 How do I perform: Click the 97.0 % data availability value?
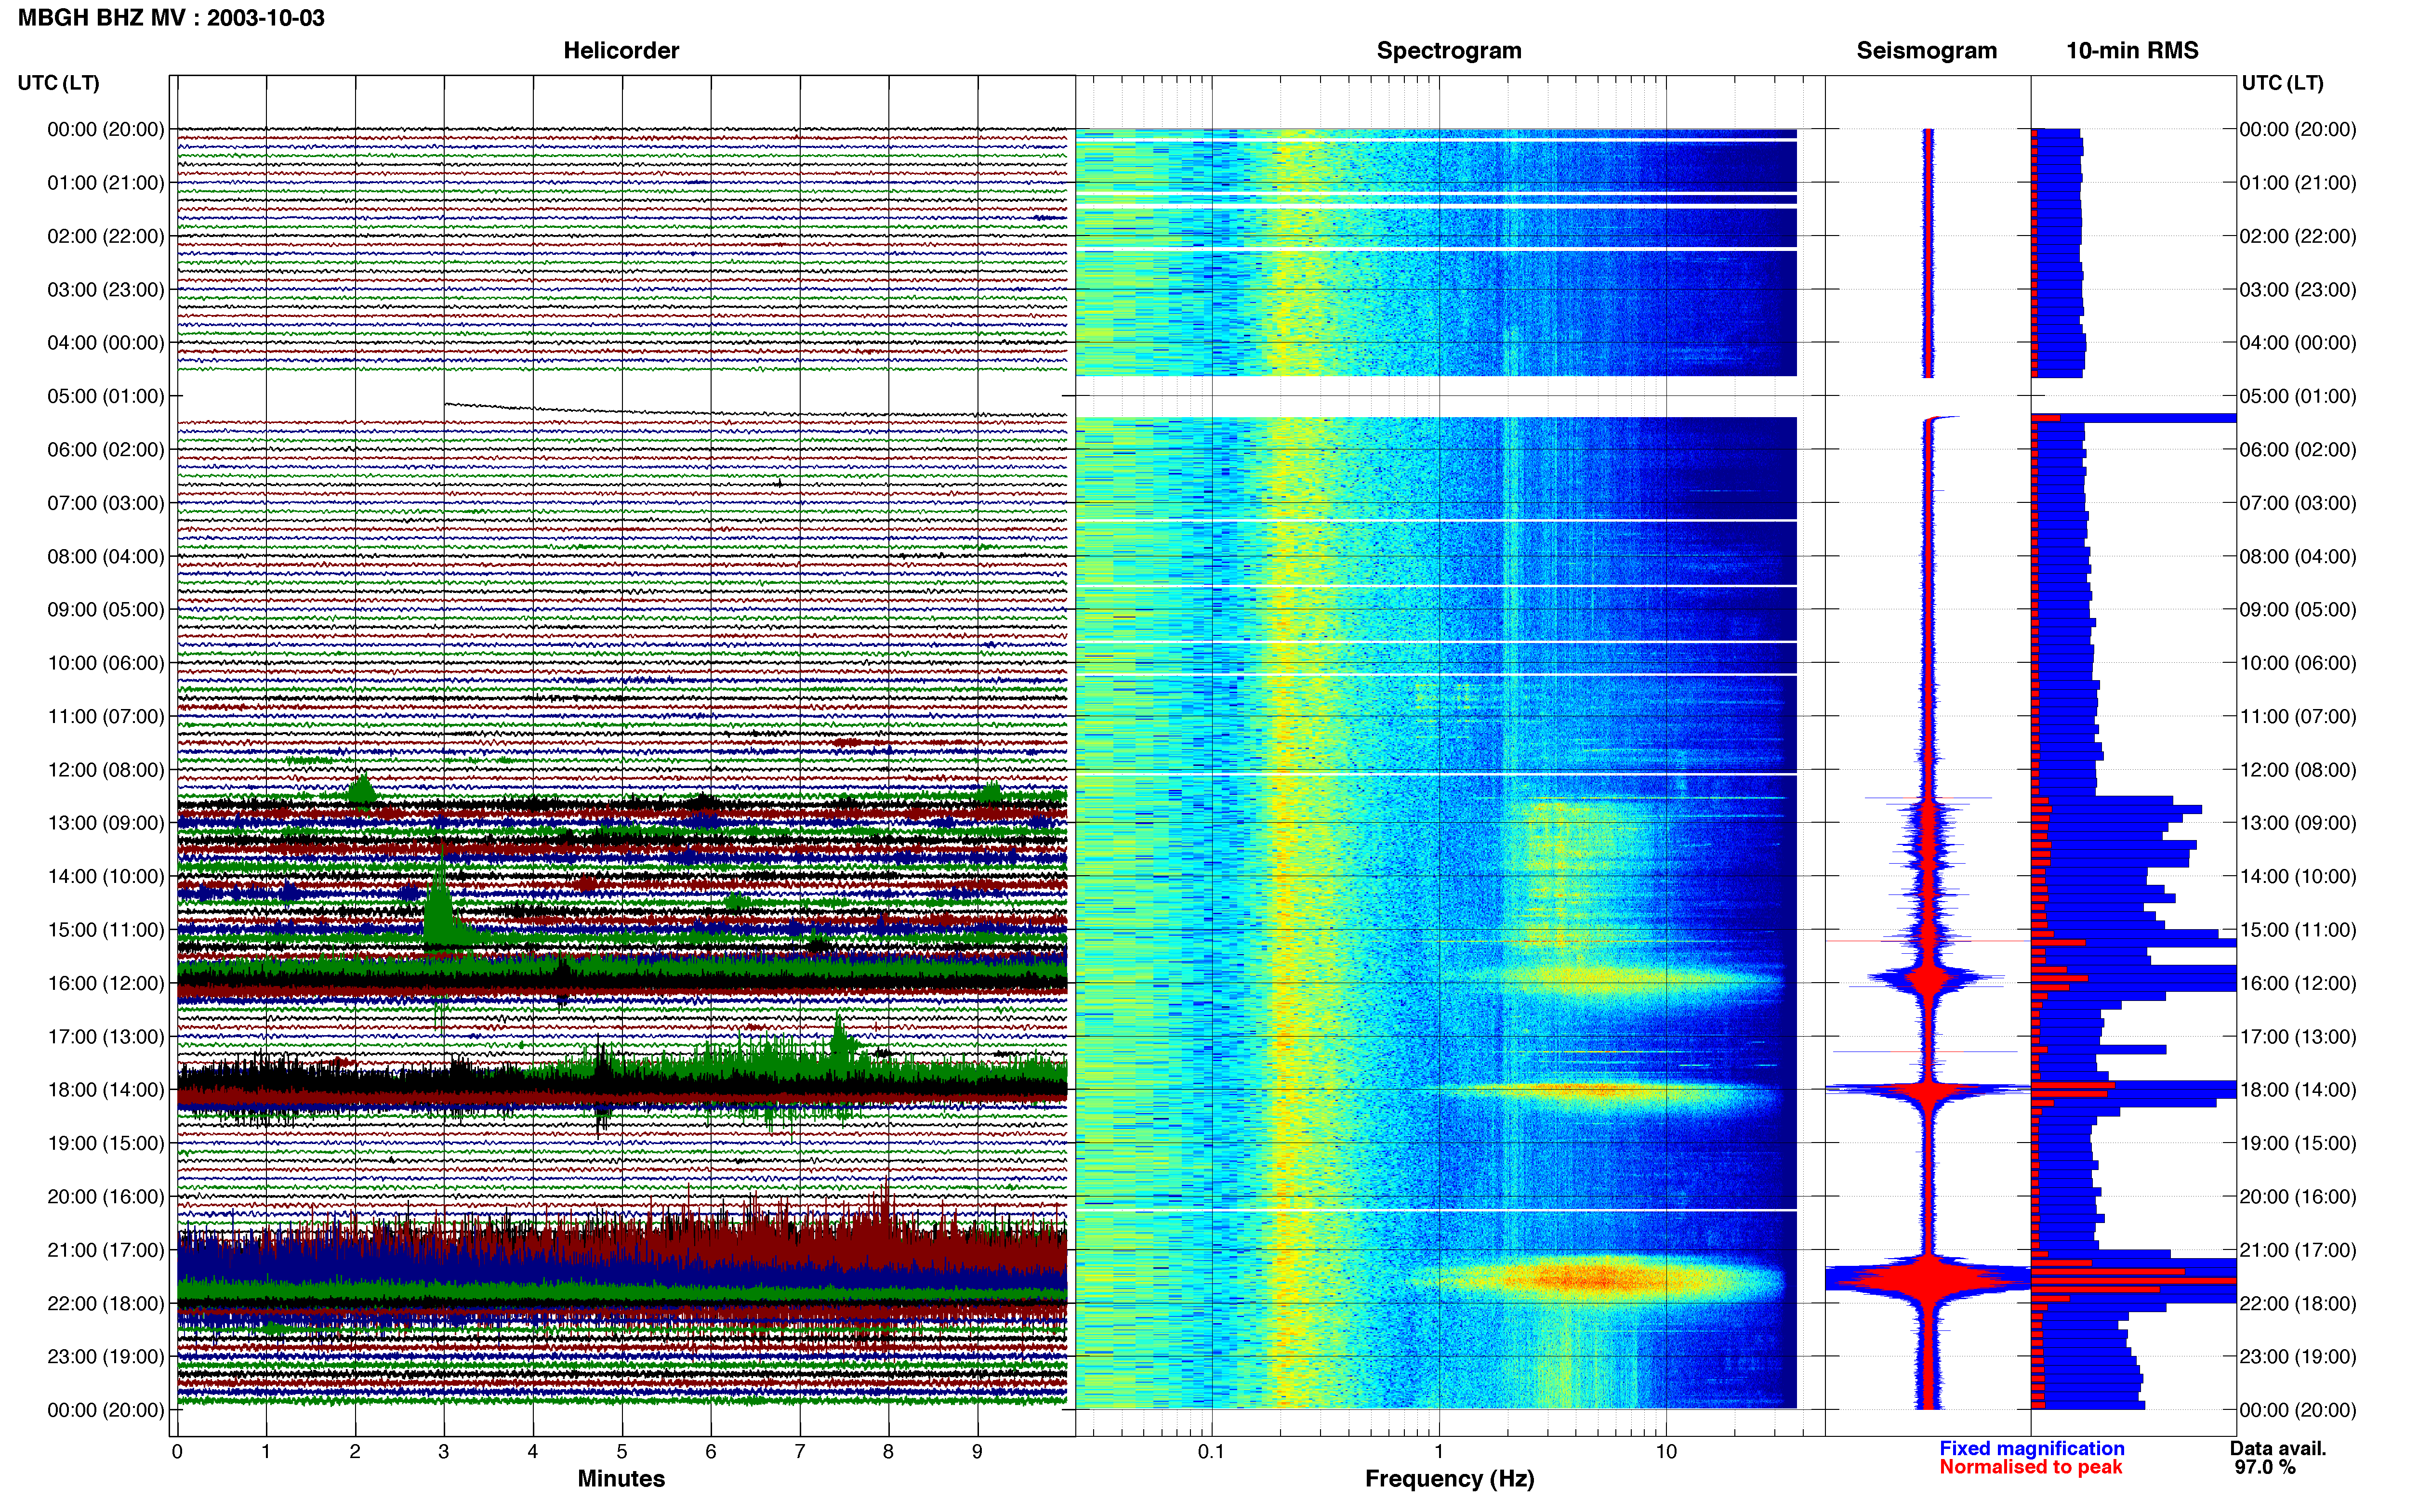tap(2265, 1467)
